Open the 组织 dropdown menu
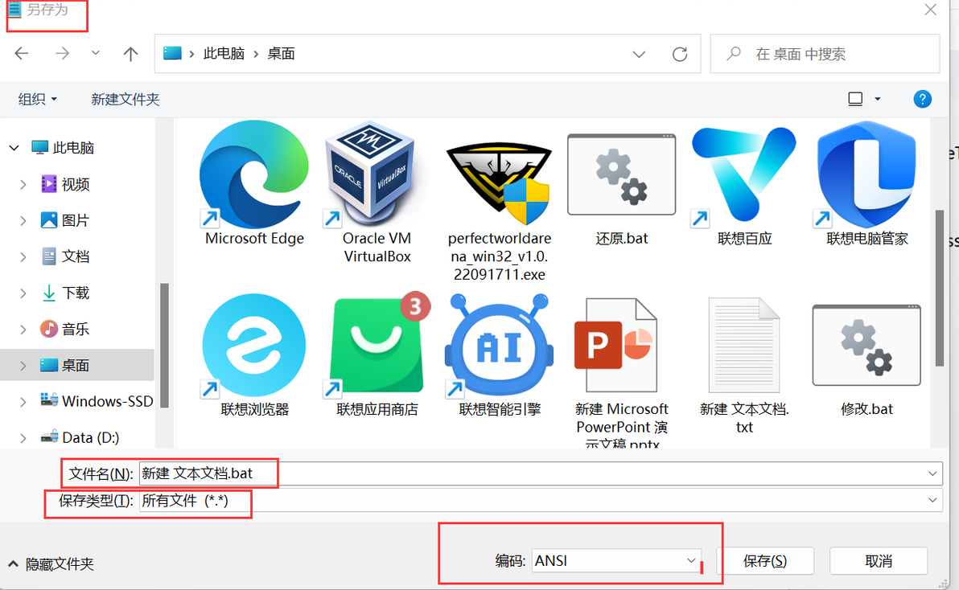 pyautogui.click(x=37, y=99)
